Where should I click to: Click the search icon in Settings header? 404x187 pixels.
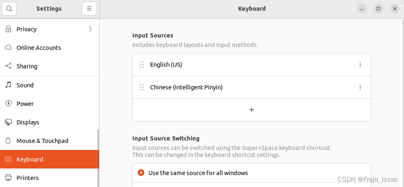click(9, 9)
